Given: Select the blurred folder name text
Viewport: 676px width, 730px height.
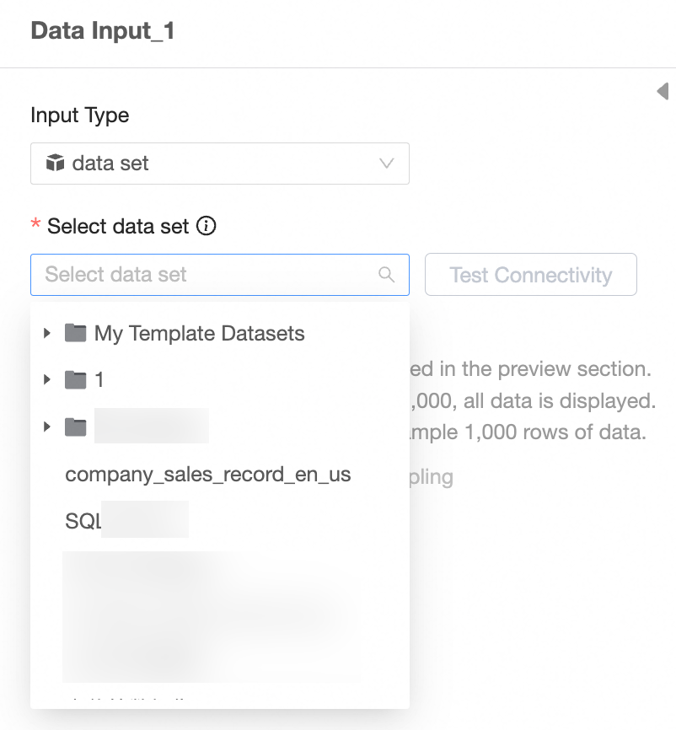Looking at the screenshot, I should (152, 427).
